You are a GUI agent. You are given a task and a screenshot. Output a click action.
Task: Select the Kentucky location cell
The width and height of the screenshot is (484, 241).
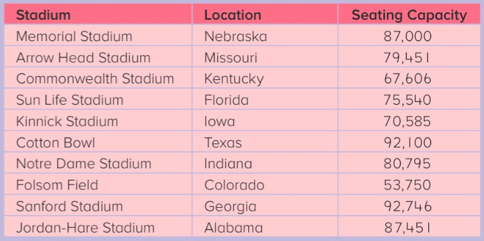click(x=265, y=79)
